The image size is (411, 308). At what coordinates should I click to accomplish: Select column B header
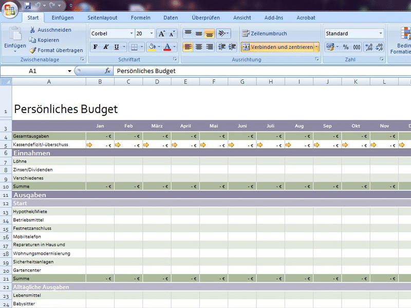100,82
